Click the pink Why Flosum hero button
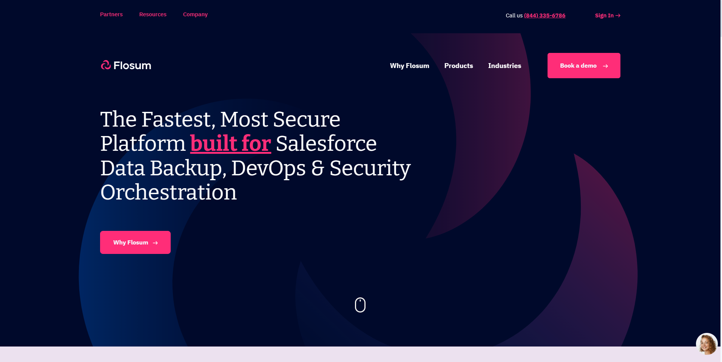Viewport: 722px width, 362px height. pos(135,242)
